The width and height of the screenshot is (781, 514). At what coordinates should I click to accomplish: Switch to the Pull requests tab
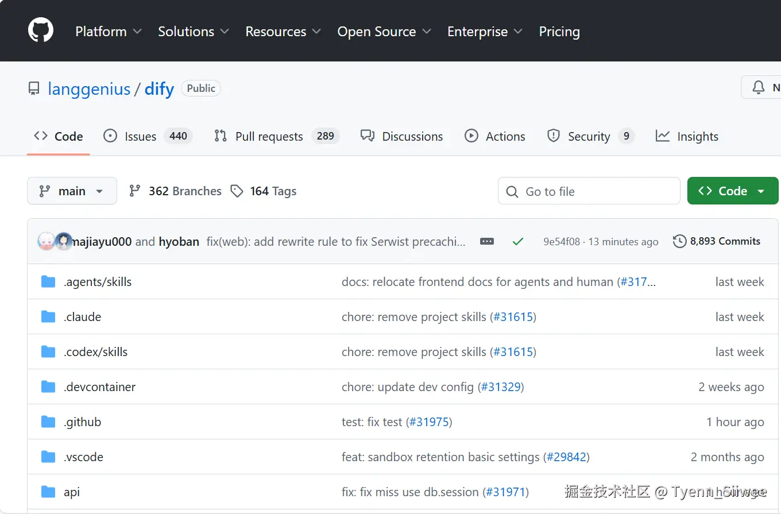coord(277,136)
